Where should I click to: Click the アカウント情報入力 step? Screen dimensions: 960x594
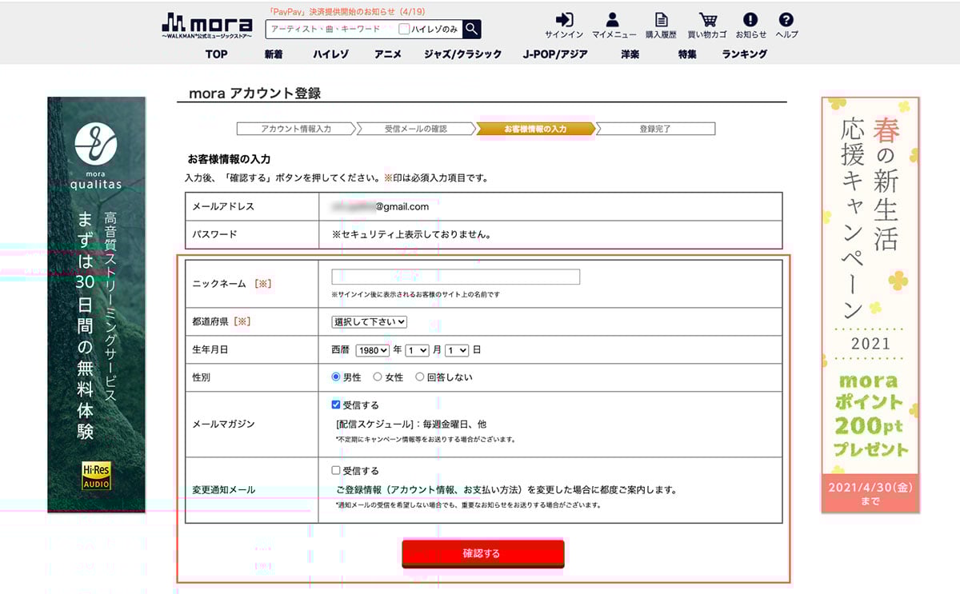pyautogui.click(x=296, y=129)
